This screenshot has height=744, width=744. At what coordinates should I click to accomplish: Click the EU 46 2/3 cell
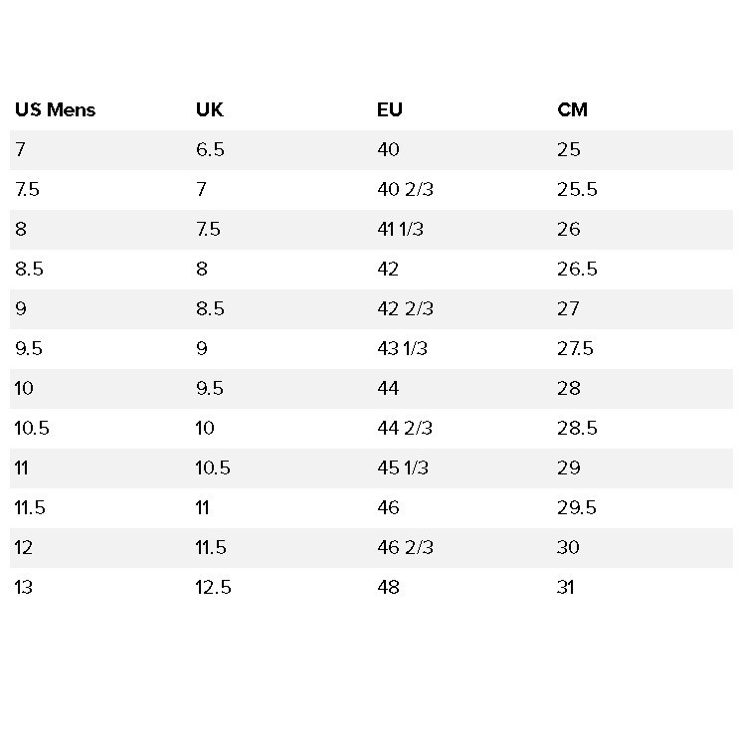(x=405, y=547)
